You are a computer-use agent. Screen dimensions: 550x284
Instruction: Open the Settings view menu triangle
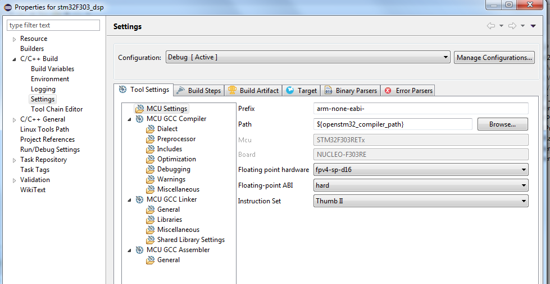point(533,26)
